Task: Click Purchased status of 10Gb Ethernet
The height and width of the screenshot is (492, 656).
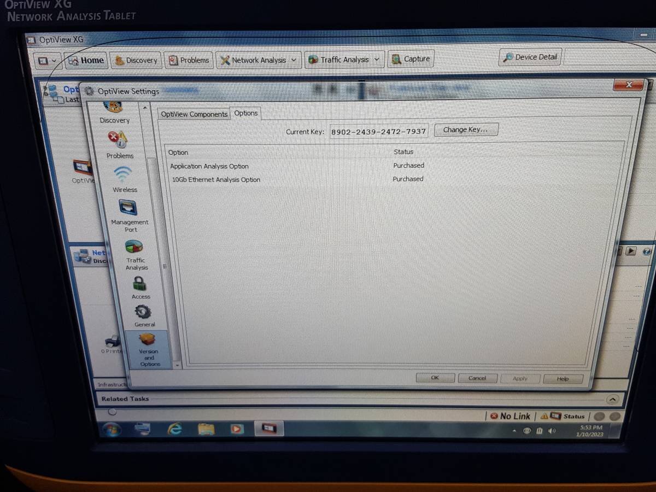Action: [408, 179]
